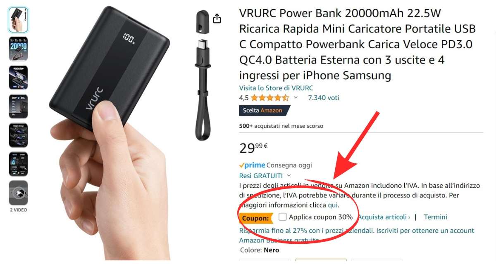
Task: Select the first product thumbnail with hand
Action: tap(18, 20)
